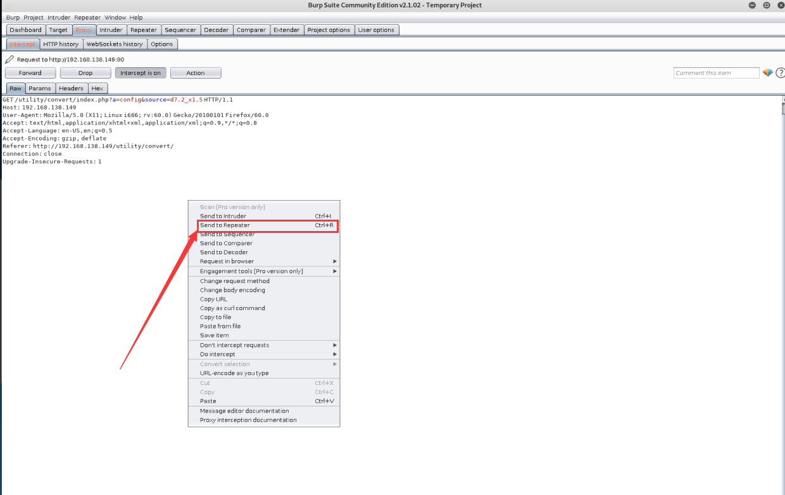This screenshot has height=495, width=785.
Task: Open the proxy Options sub-tab
Action: (162, 44)
